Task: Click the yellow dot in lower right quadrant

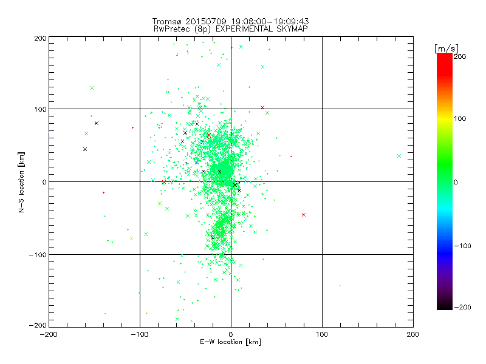Action: [340, 285]
